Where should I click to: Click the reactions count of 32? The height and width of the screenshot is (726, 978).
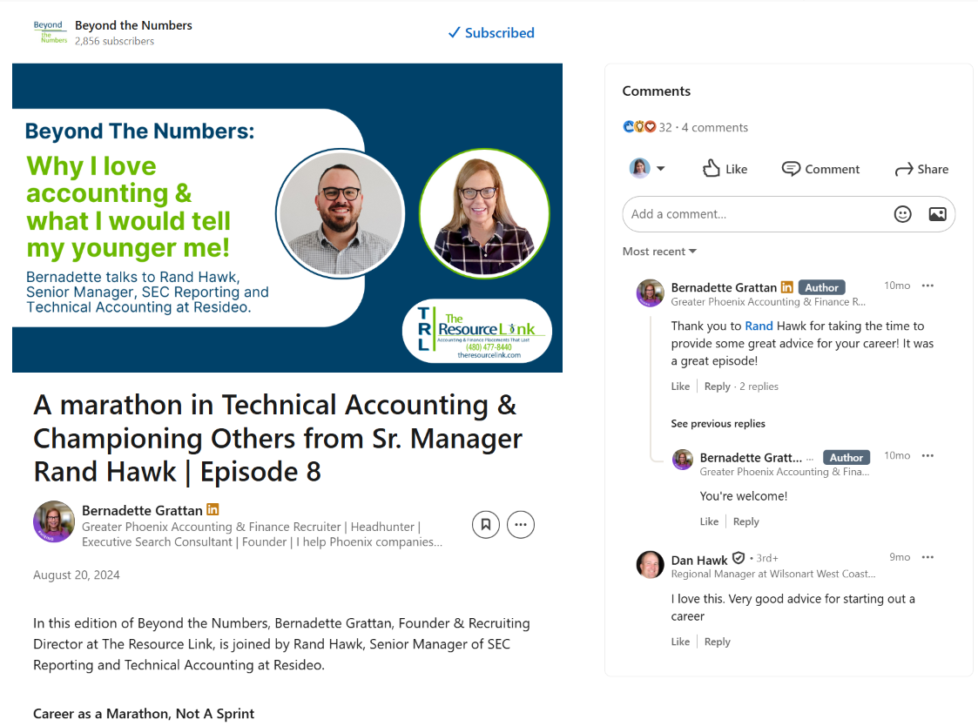click(x=665, y=127)
